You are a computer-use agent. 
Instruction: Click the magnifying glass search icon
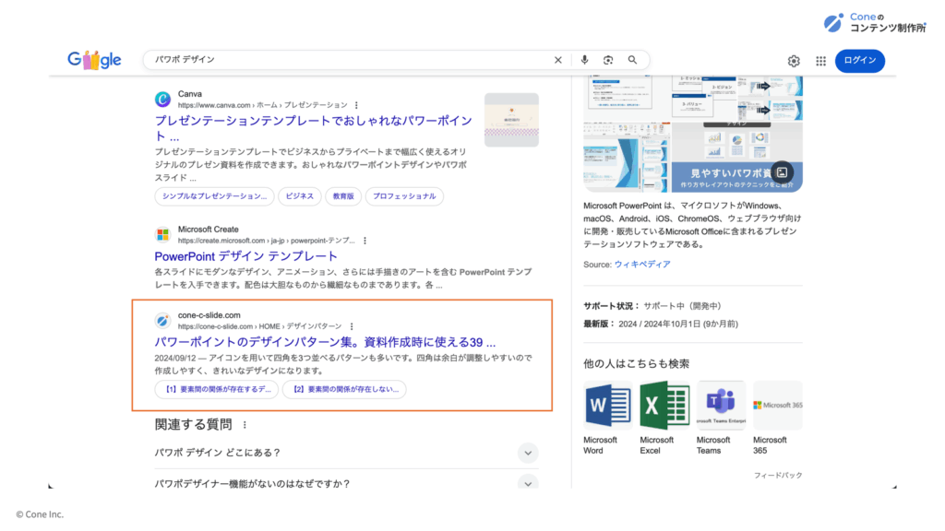pyautogui.click(x=632, y=60)
